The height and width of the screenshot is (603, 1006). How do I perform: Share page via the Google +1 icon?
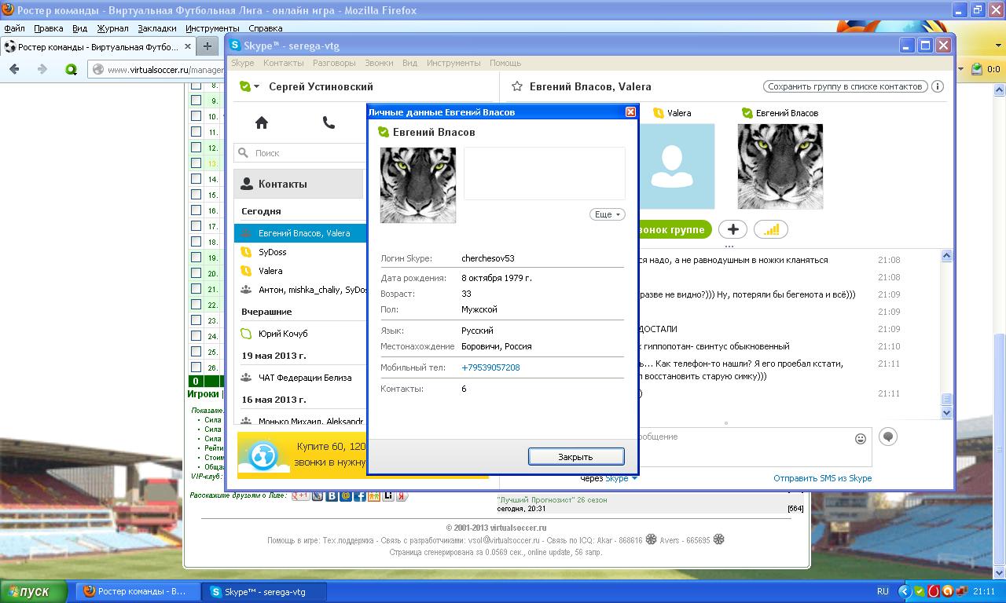(300, 495)
